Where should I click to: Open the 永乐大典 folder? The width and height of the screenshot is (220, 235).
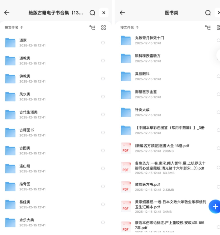(x=26, y=220)
